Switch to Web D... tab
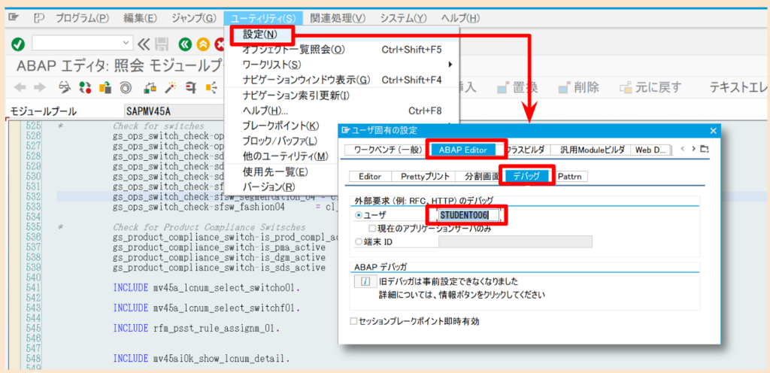 point(650,150)
